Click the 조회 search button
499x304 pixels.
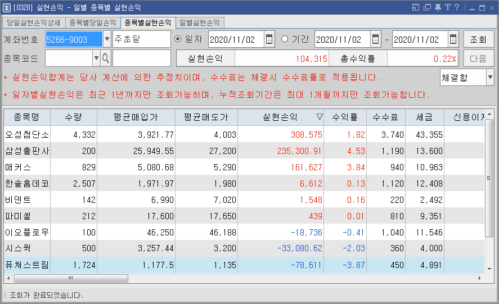(x=478, y=39)
